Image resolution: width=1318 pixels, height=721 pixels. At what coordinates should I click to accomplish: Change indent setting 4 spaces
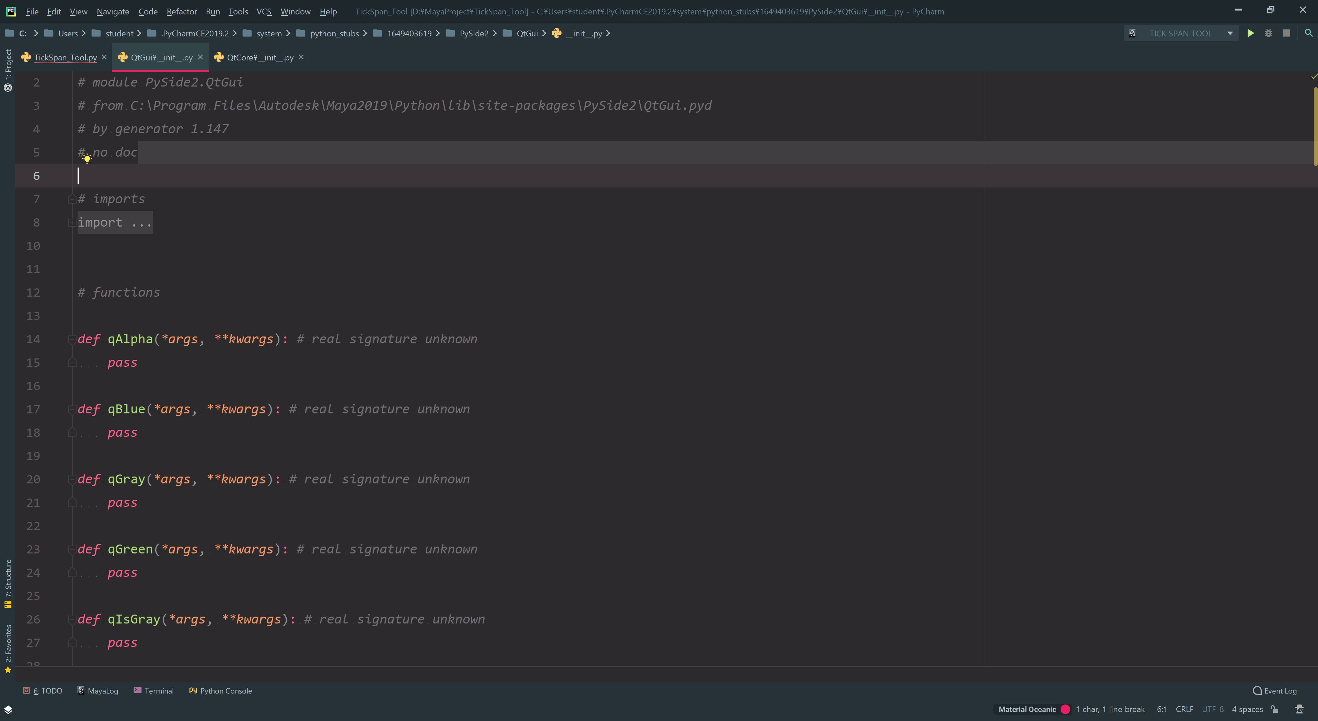pyautogui.click(x=1247, y=709)
